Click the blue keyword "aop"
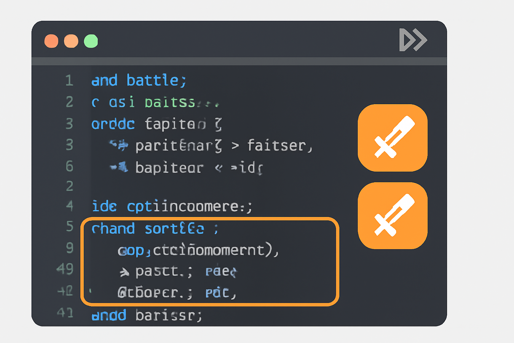Screen dimensions: 514x343 tap(132, 251)
